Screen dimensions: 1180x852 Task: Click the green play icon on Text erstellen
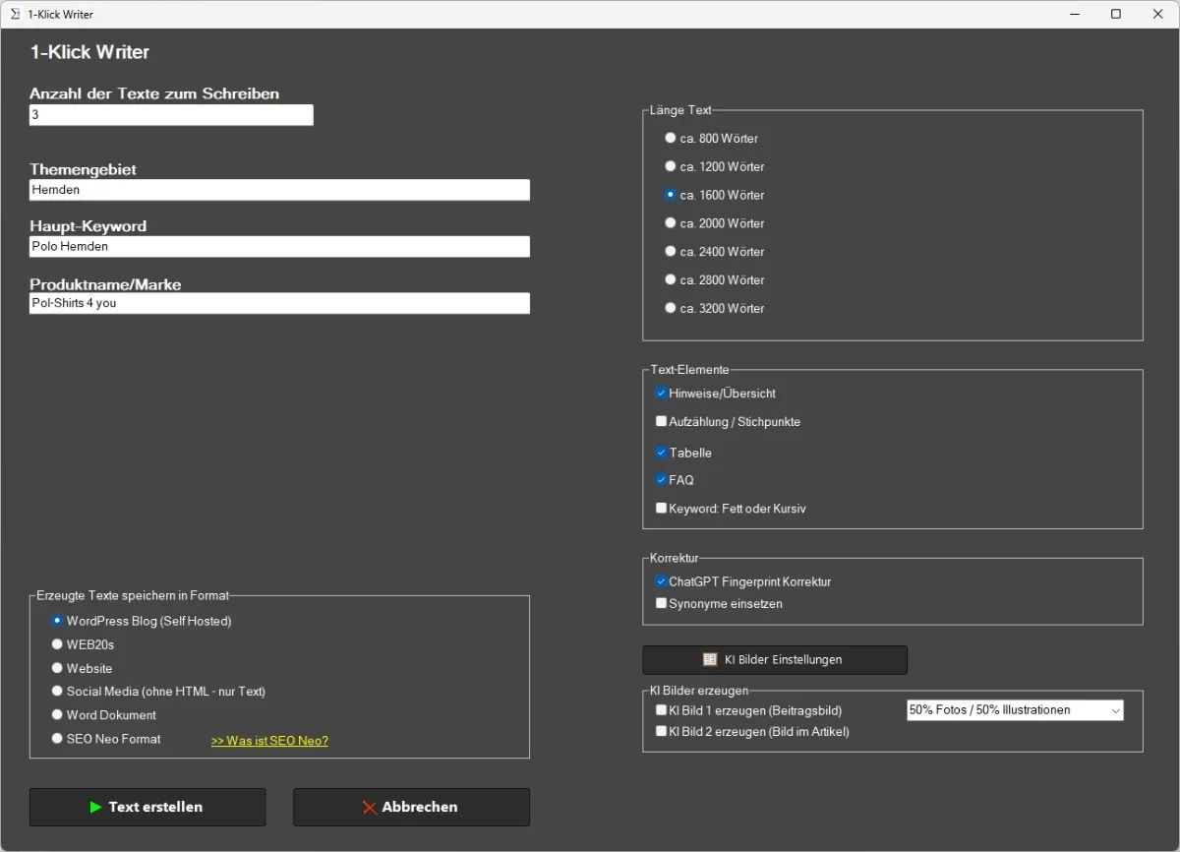pos(95,807)
